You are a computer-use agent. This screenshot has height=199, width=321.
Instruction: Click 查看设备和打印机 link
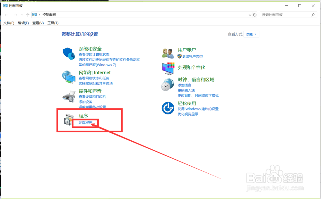[92, 97]
